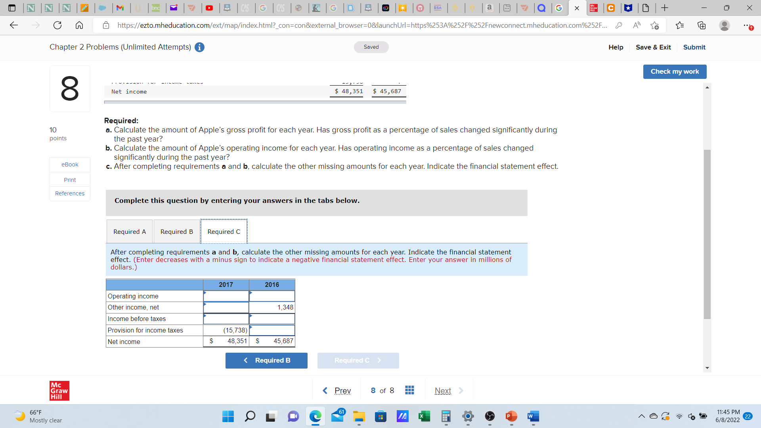Screen dimensions: 761x428
Task: Open the question grid navigator icon
Action: (x=409, y=390)
